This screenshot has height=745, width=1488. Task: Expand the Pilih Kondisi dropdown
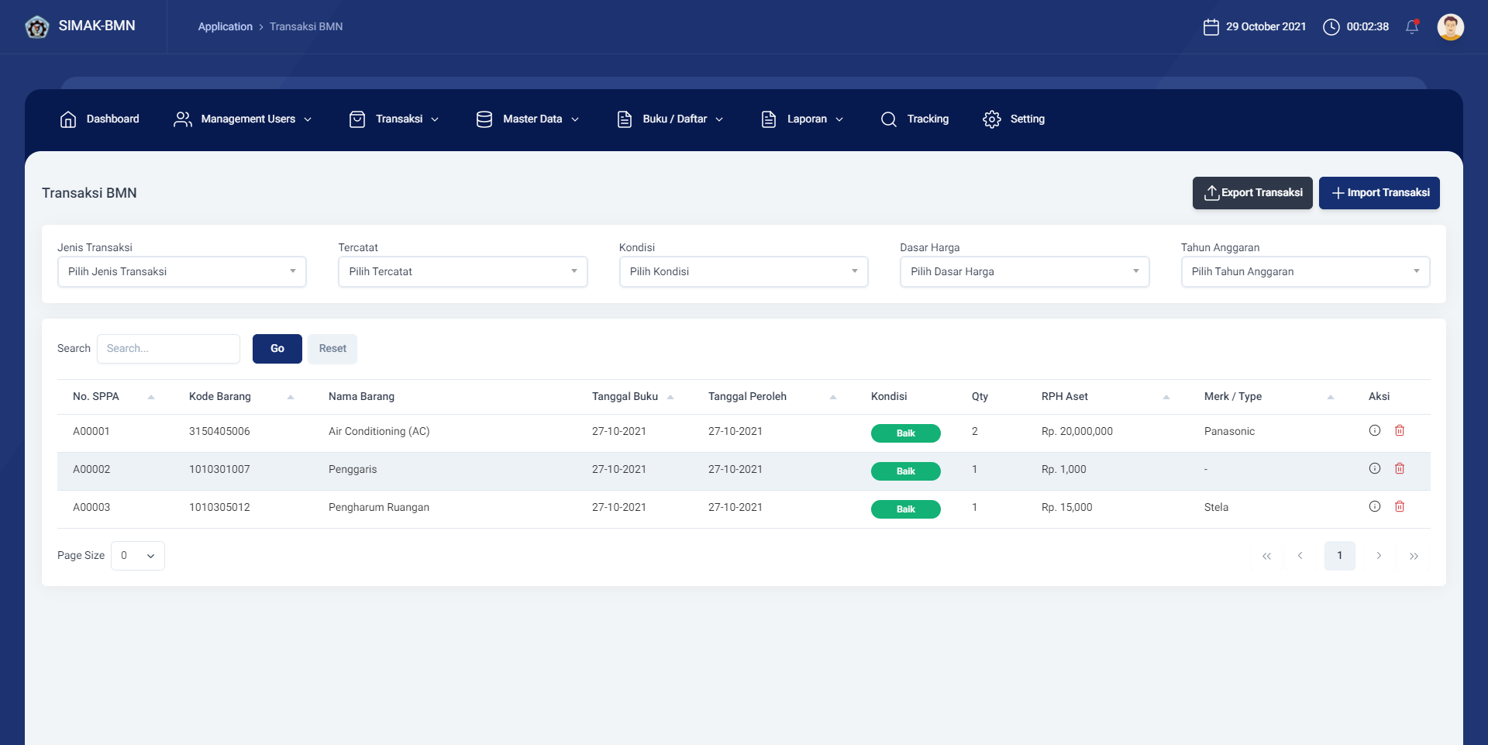pos(743,272)
